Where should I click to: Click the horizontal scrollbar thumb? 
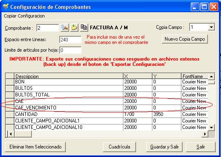coord(23,134)
